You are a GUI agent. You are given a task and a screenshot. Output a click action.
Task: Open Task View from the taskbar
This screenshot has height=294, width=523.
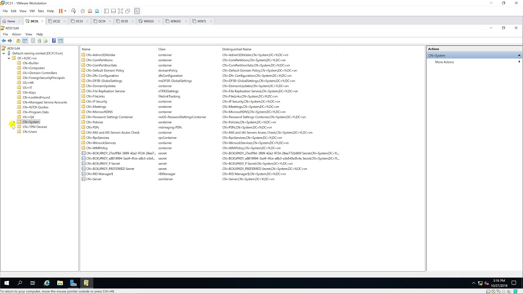[x=33, y=283]
